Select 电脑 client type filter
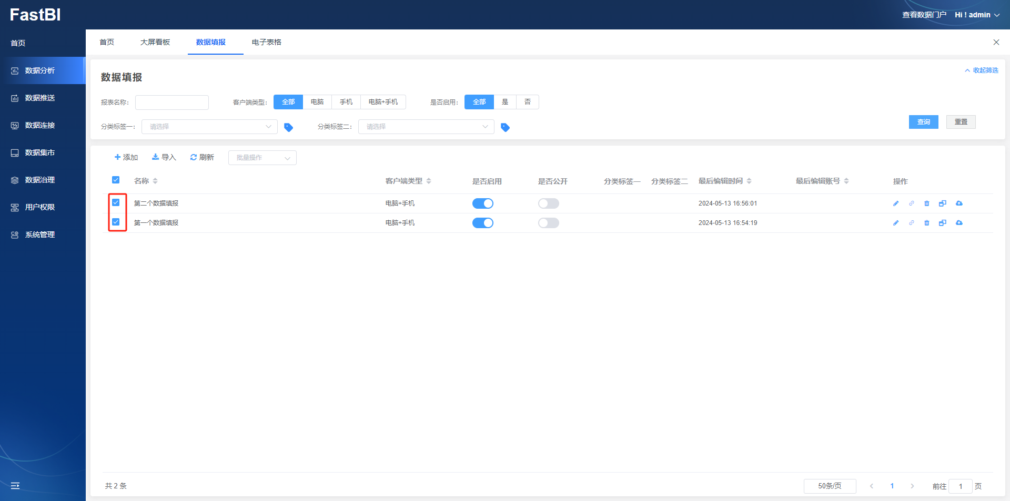 pyautogui.click(x=317, y=102)
